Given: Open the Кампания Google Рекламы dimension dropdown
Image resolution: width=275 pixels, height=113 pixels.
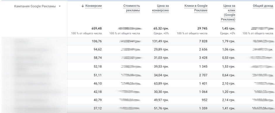Looking at the screenshot, I should pos(60,6).
